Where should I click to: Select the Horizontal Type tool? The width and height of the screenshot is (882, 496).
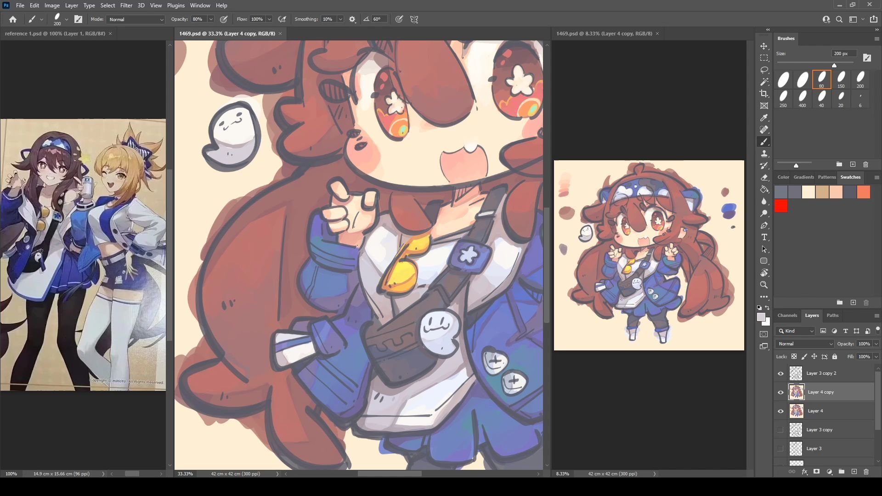point(764,237)
